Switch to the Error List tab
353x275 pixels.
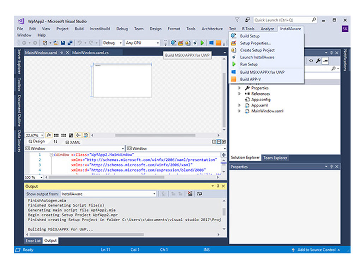(33, 241)
